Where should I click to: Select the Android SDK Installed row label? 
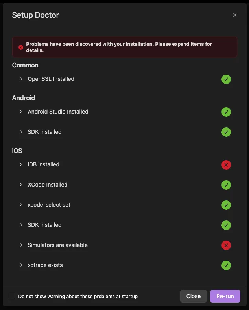(x=44, y=132)
